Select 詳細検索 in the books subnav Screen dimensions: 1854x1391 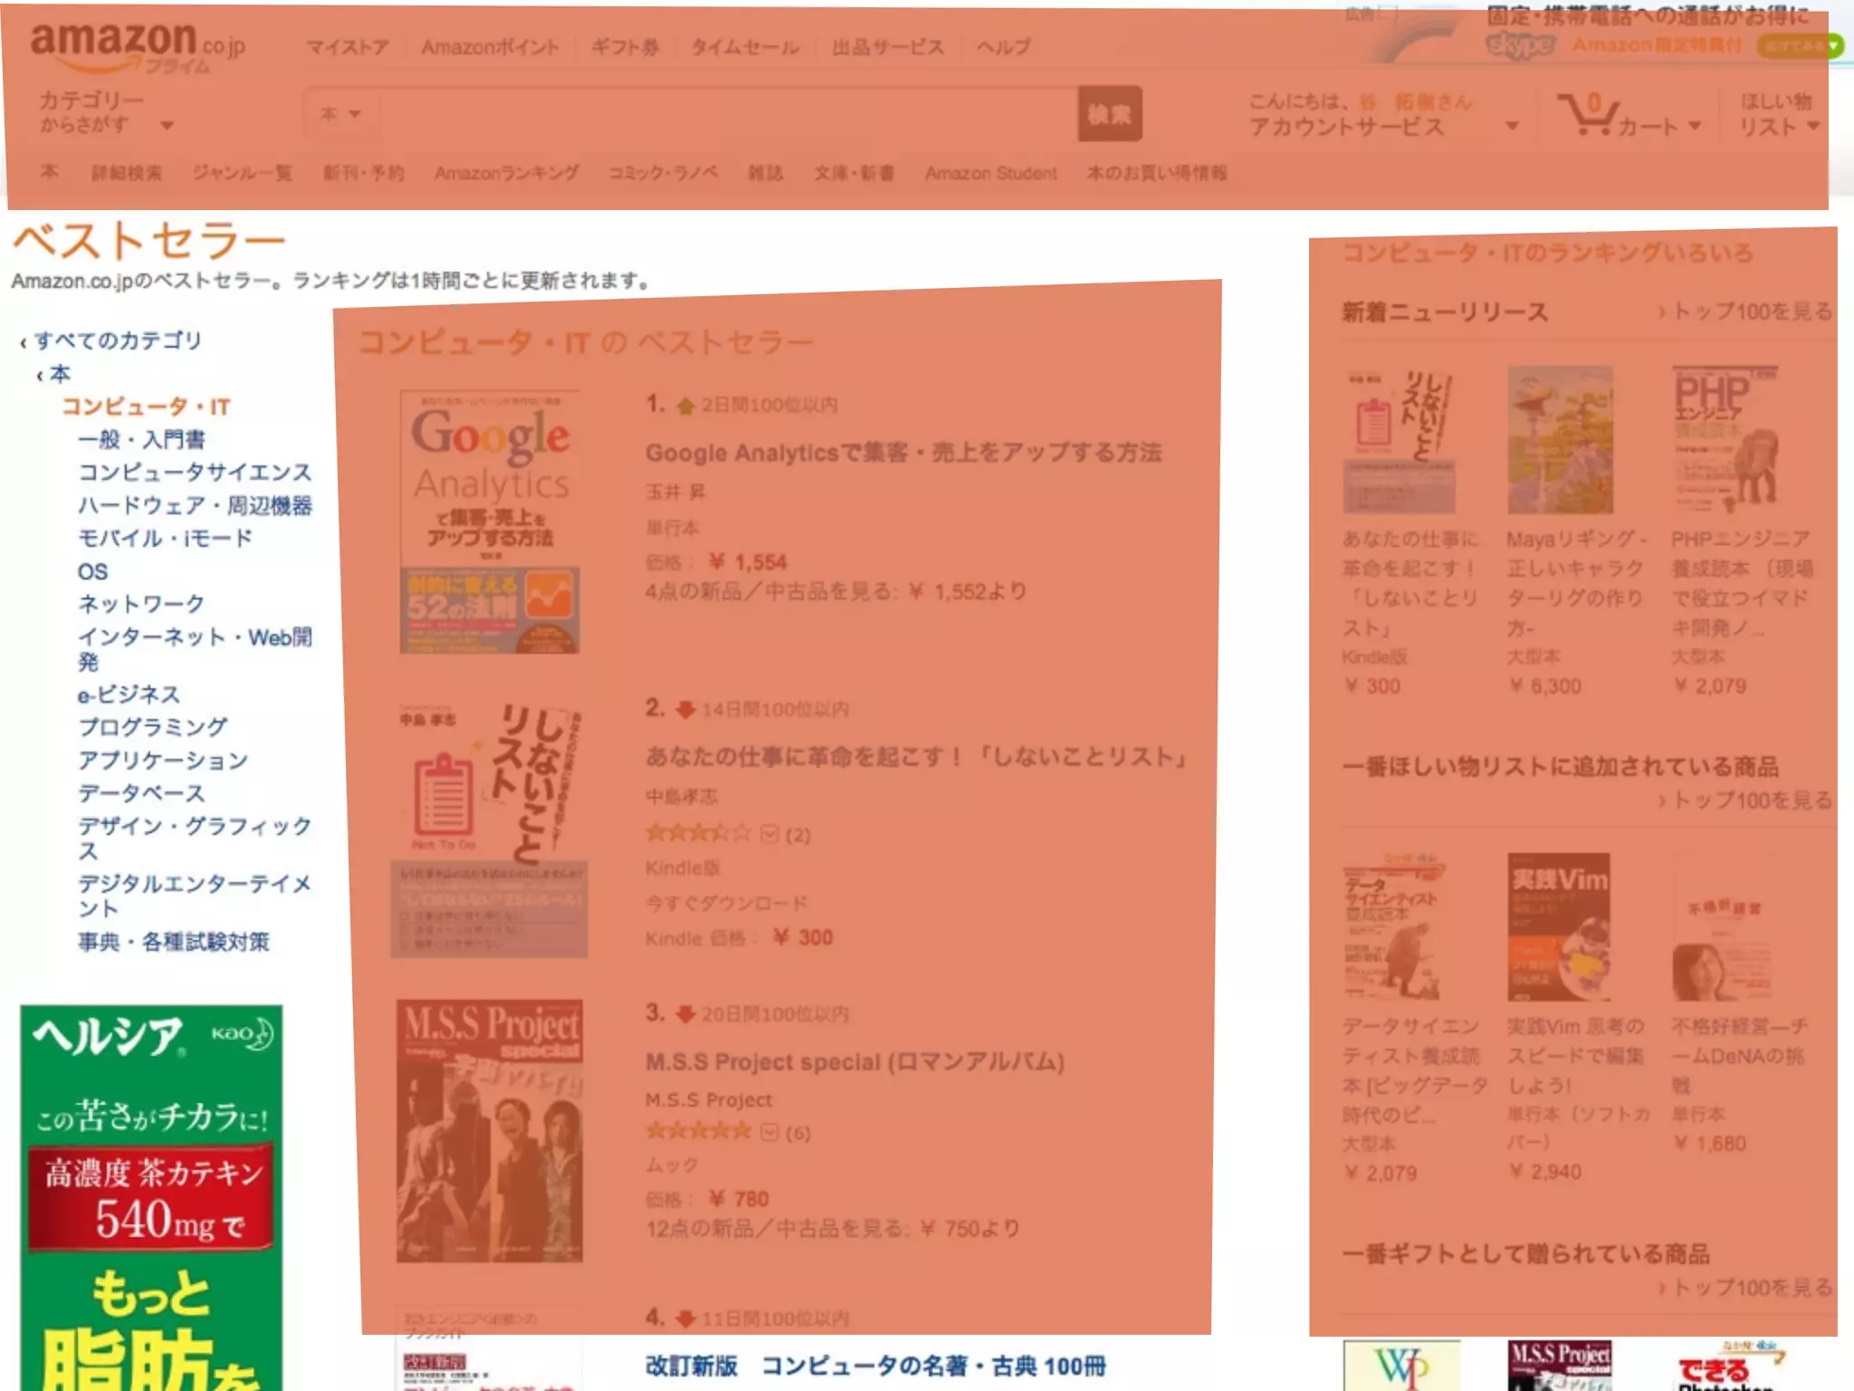pos(127,173)
